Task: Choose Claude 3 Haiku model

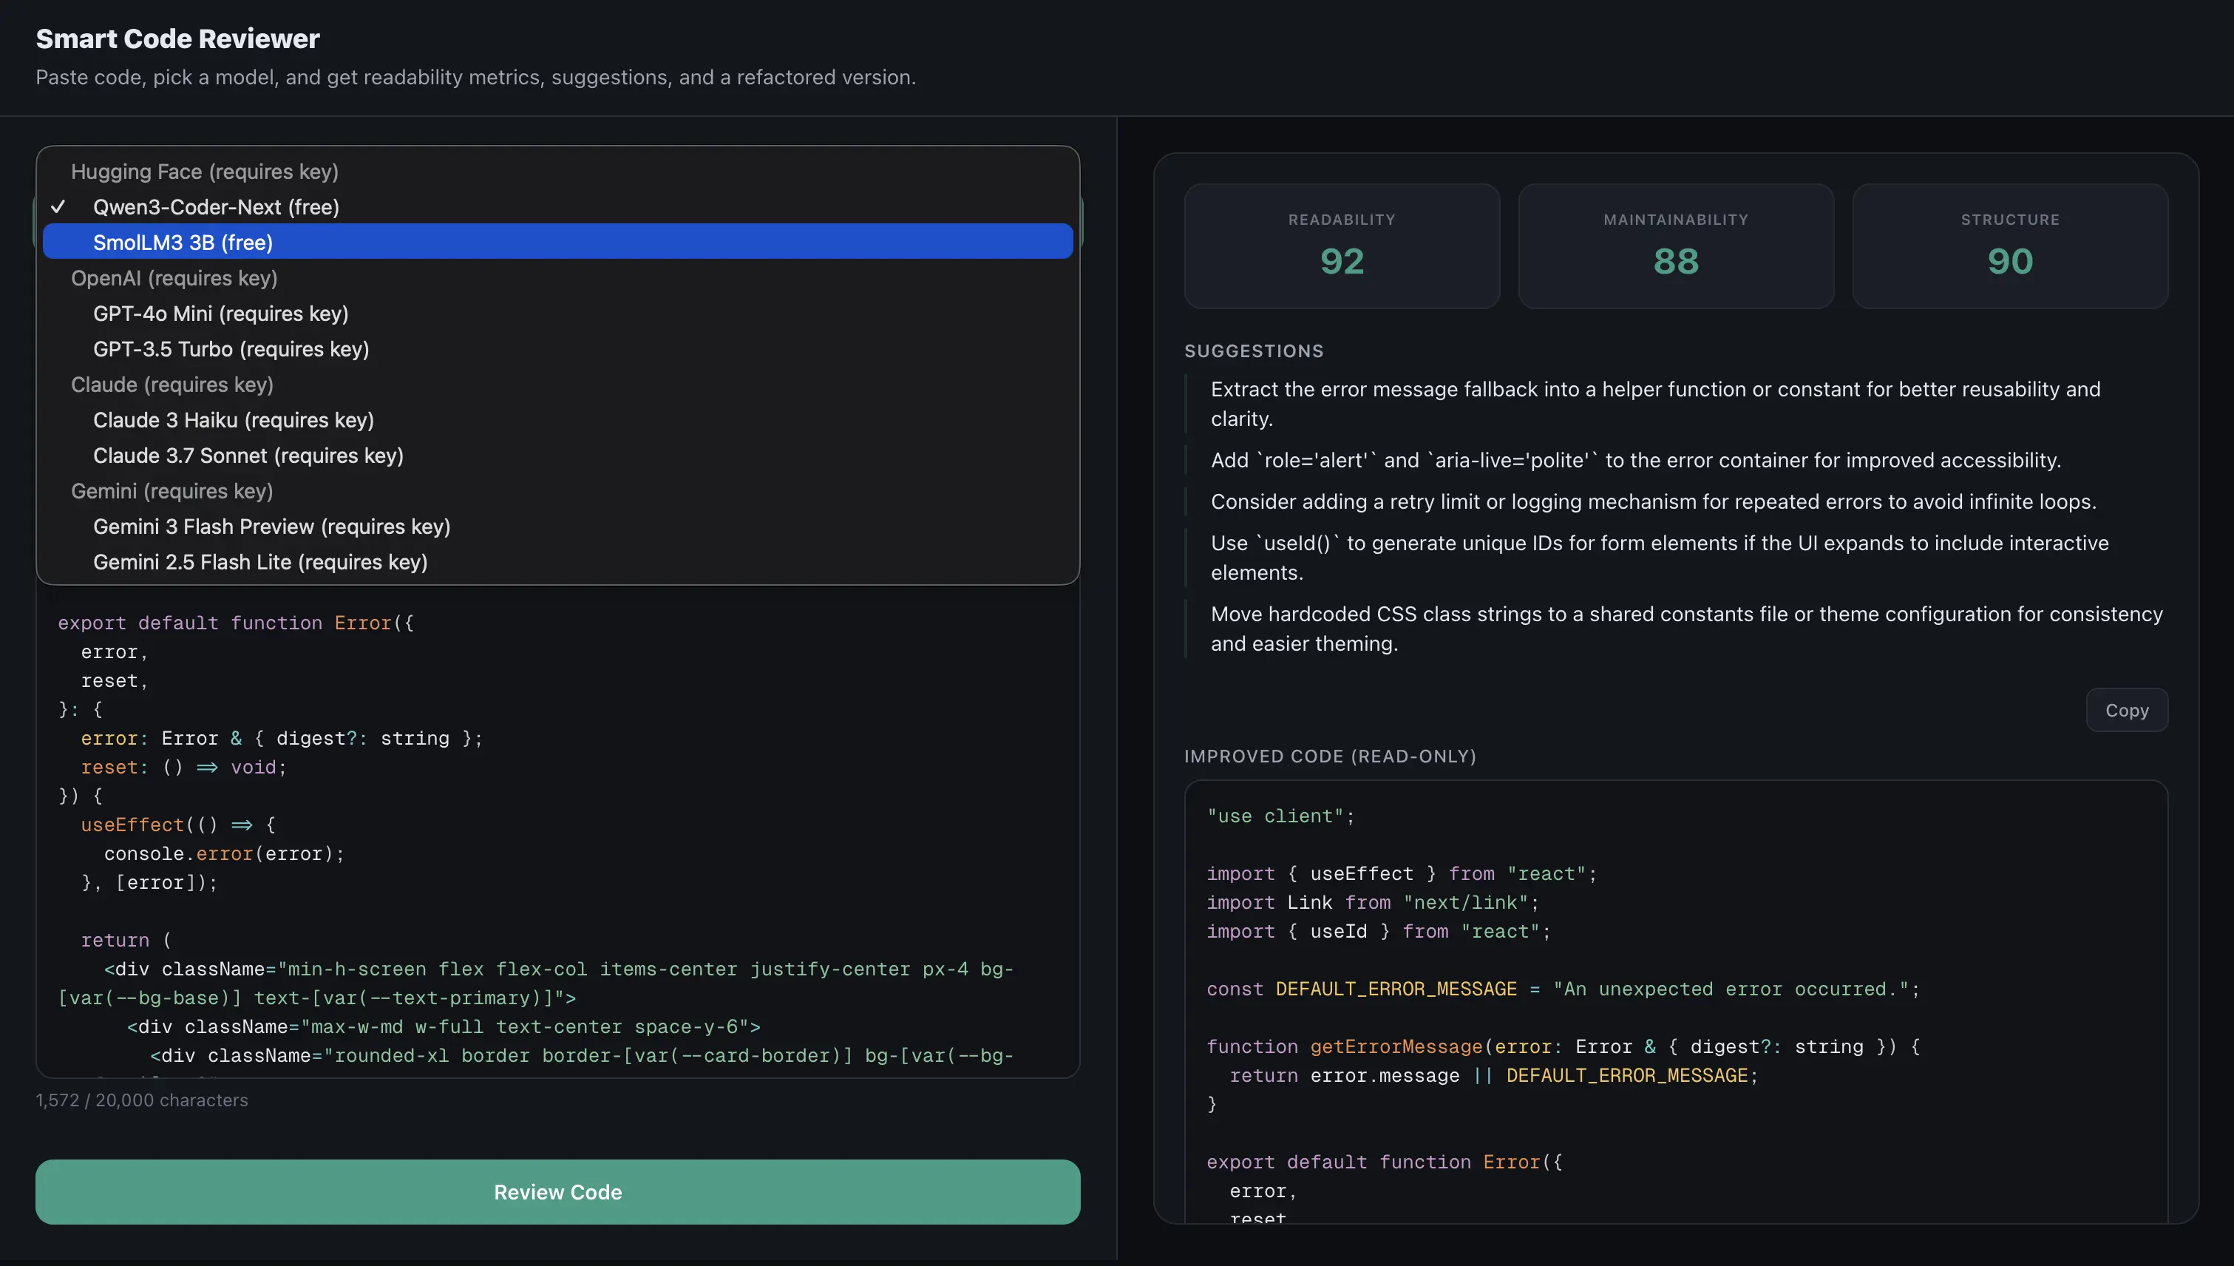Action: [233, 421]
